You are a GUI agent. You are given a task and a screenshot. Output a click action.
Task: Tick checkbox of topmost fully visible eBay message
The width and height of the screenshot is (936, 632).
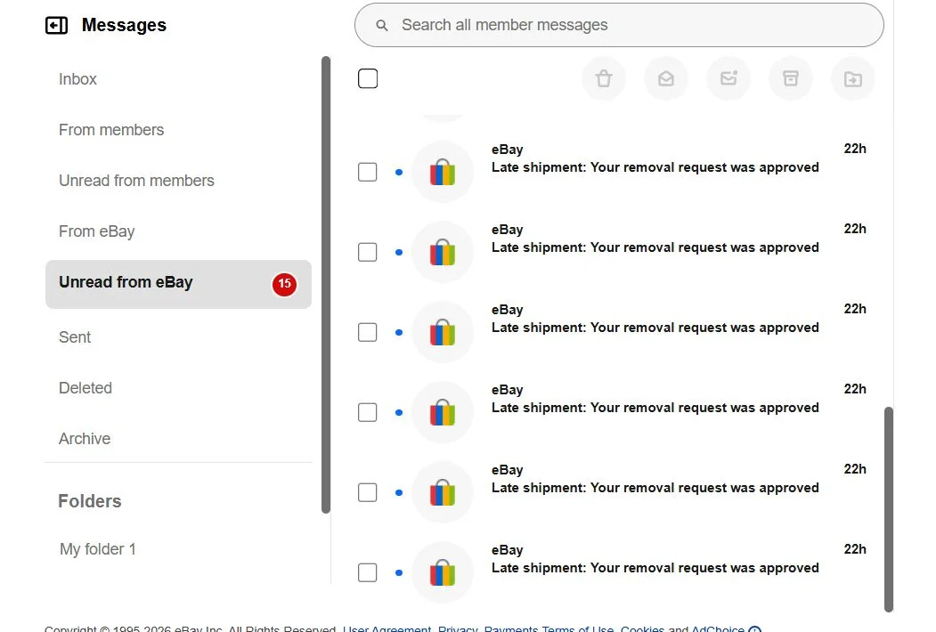(368, 172)
